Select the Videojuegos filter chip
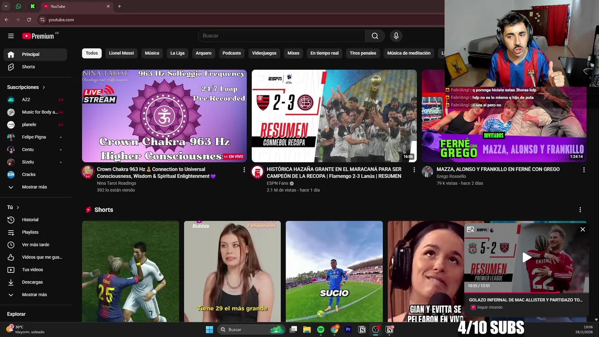The height and width of the screenshot is (337, 599). point(264,53)
